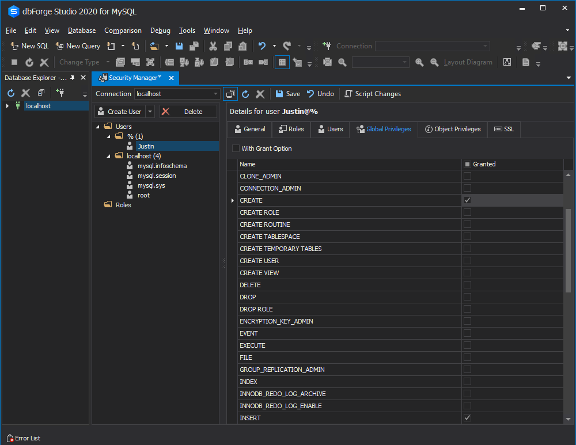Viewport: 576px width, 445px height.
Task: Collapse the Users folder in tree
Action: click(98, 127)
